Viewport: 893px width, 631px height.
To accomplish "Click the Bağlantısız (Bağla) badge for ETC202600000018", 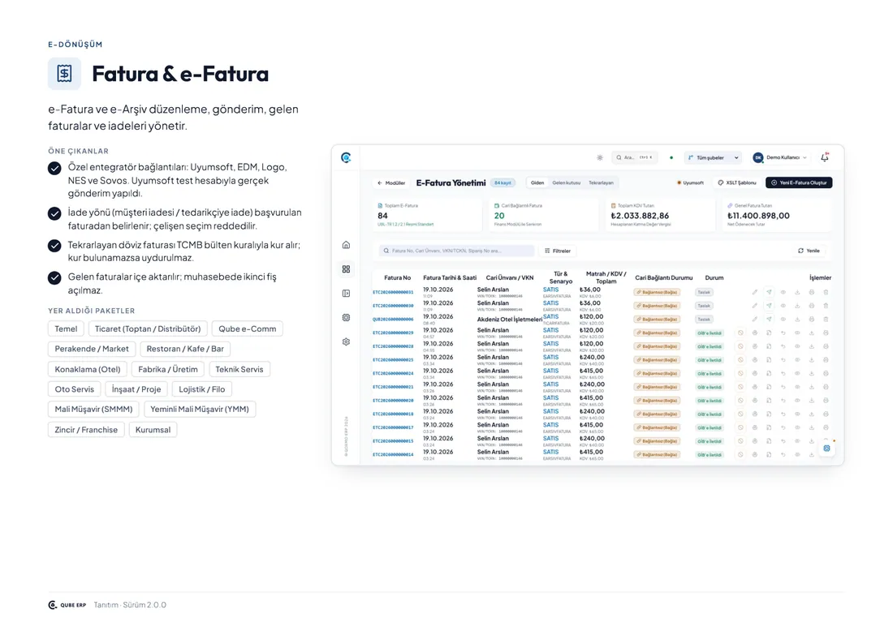I will click(x=657, y=414).
